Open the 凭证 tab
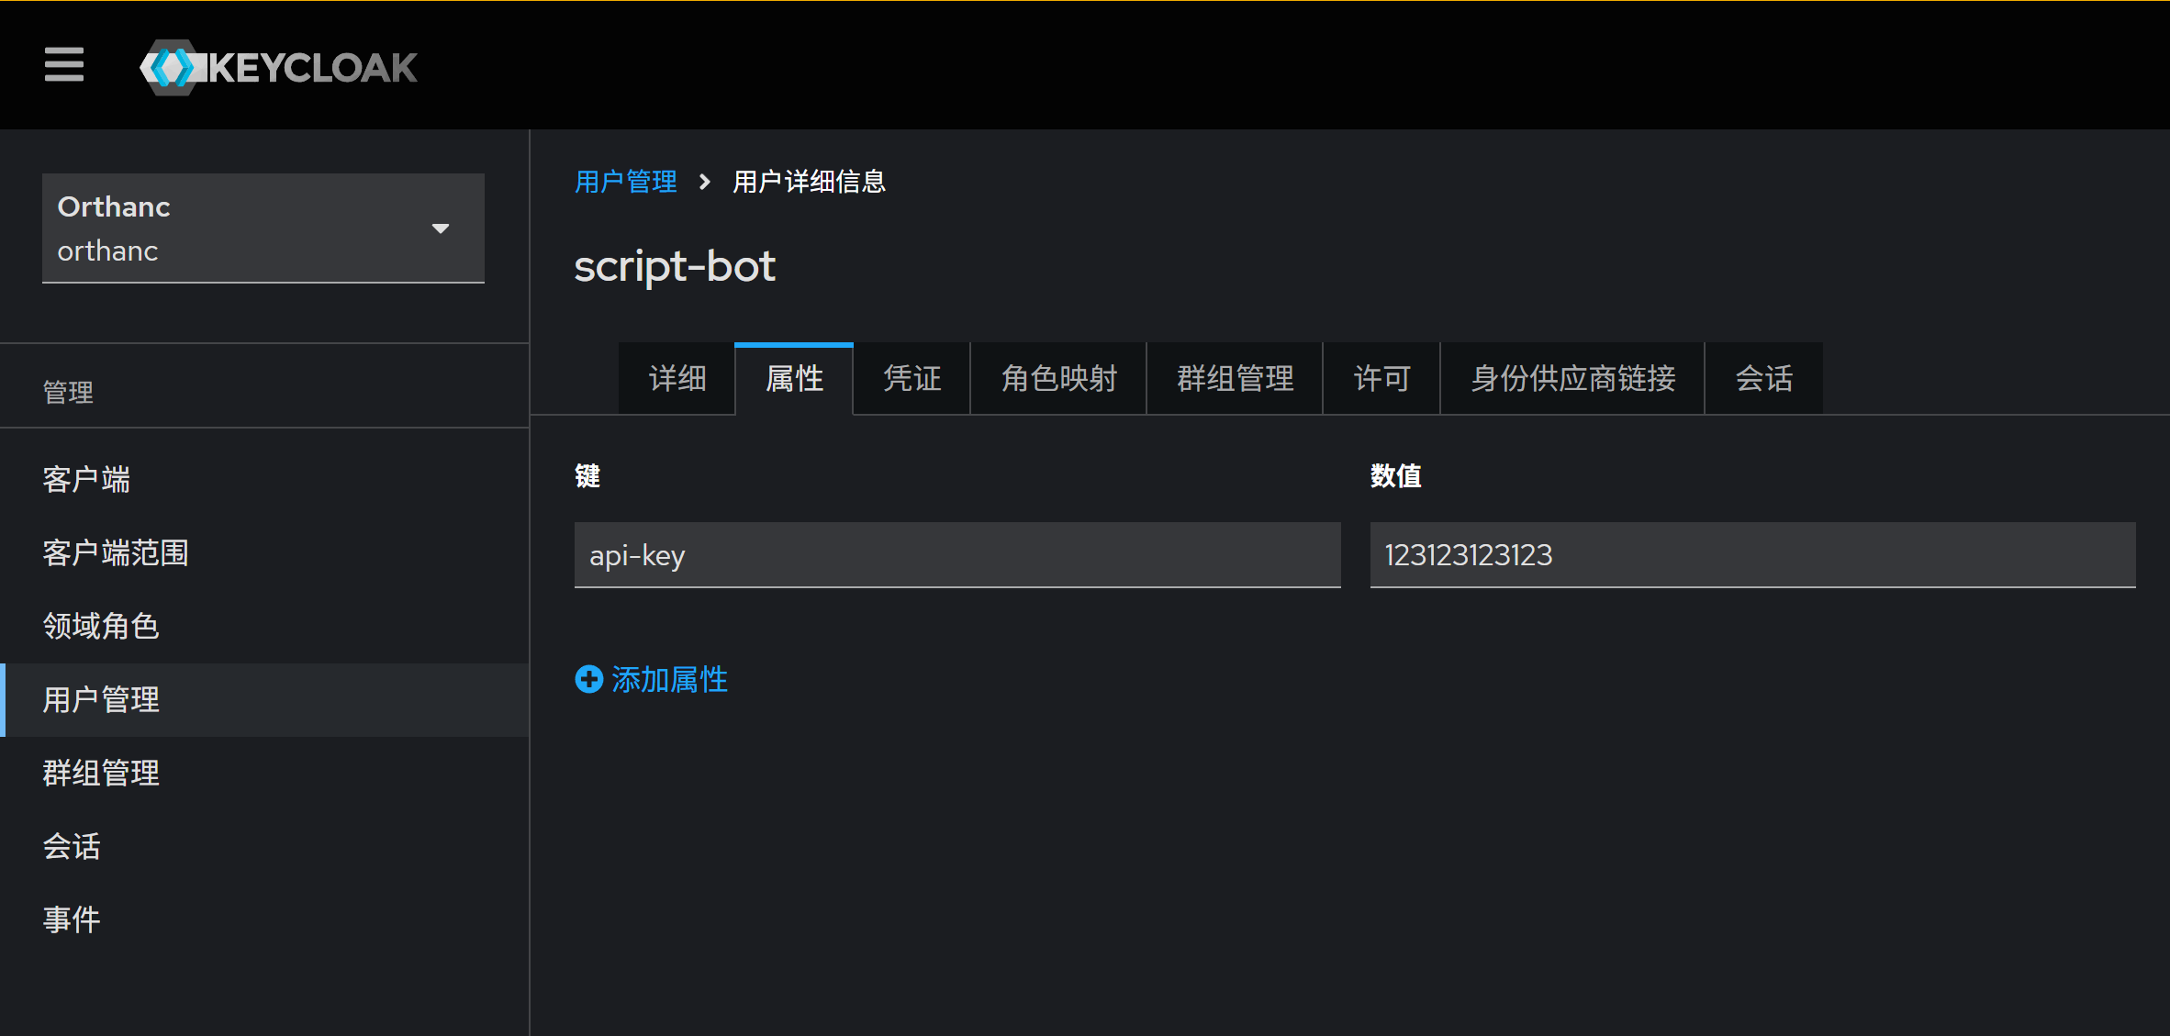The image size is (2170, 1036). [x=912, y=378]
